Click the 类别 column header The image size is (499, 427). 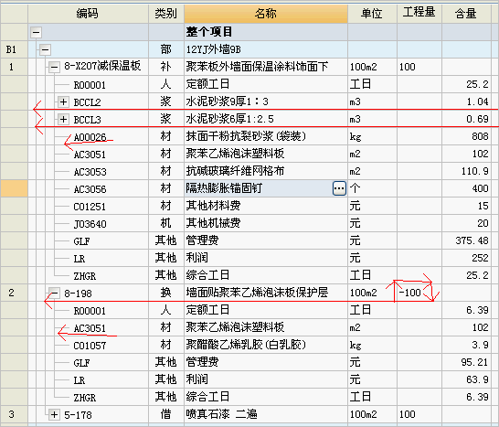click(x=166, y=14)
